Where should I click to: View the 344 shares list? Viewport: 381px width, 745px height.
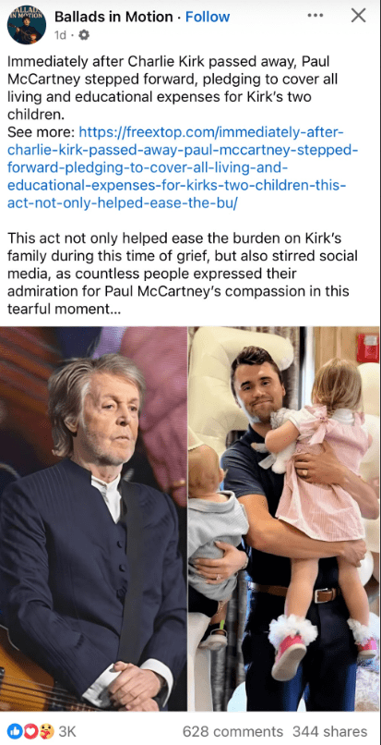click(x=329, y=731)
